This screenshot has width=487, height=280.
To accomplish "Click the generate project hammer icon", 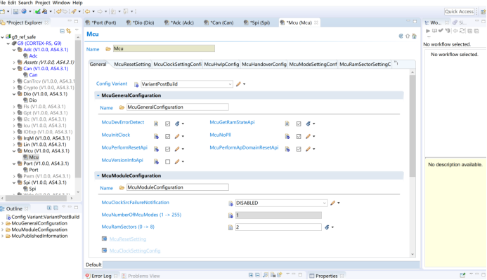I will pos(45,11).
